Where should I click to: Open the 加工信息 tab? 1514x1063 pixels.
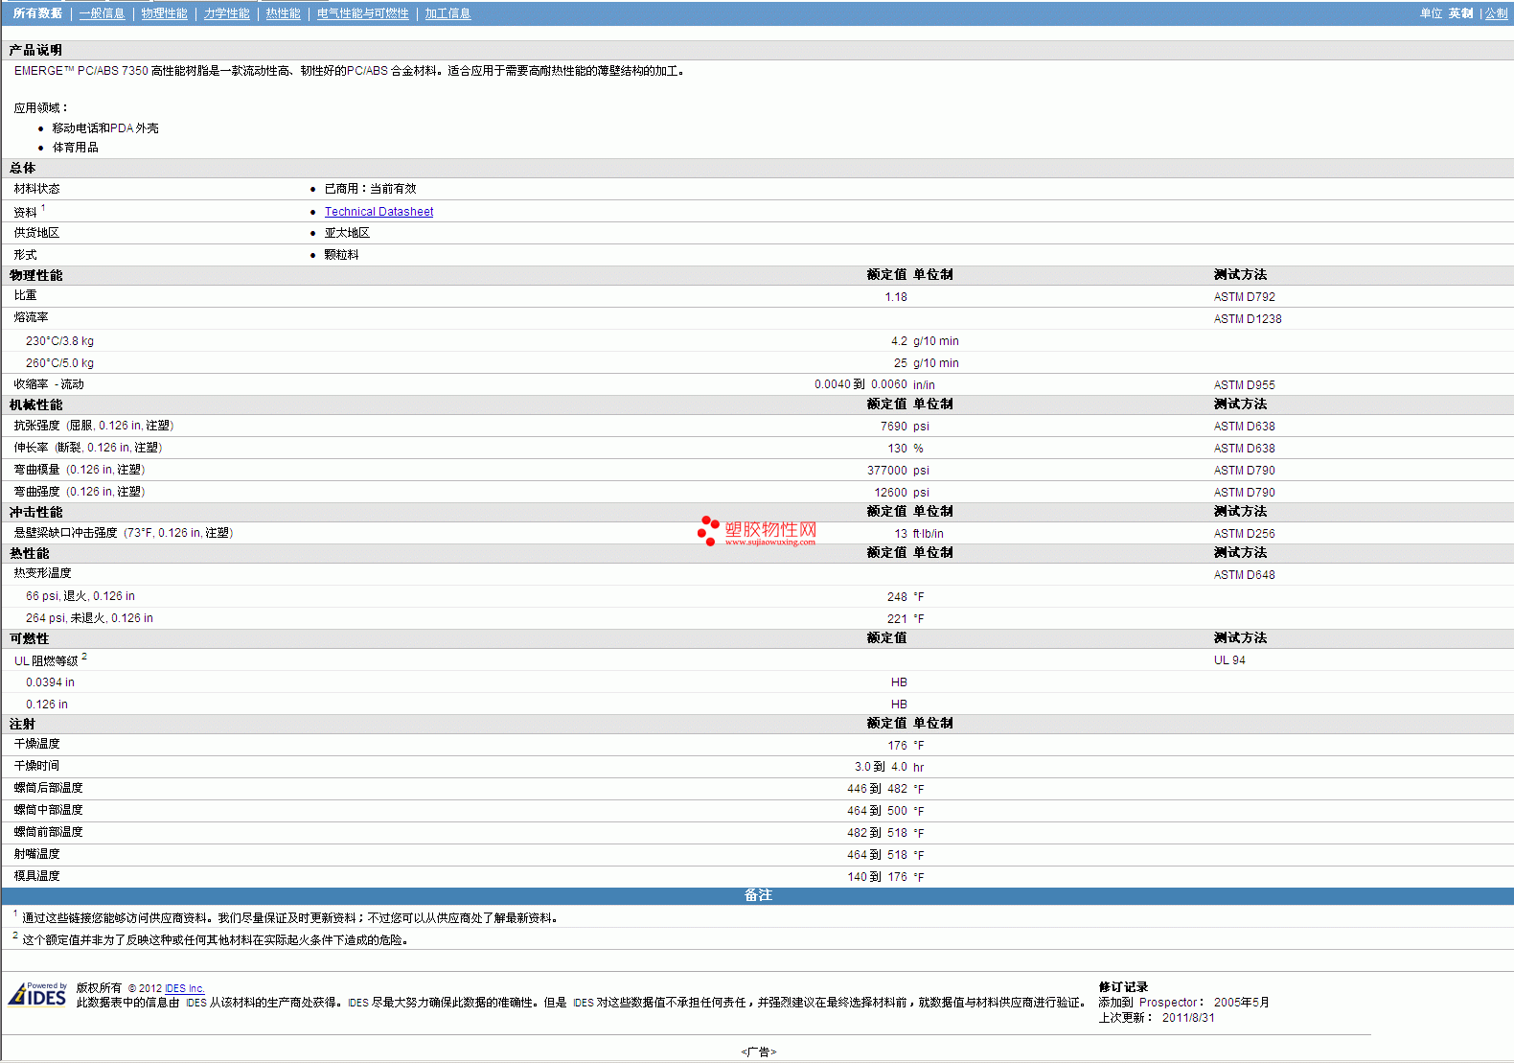coord(447,13)
